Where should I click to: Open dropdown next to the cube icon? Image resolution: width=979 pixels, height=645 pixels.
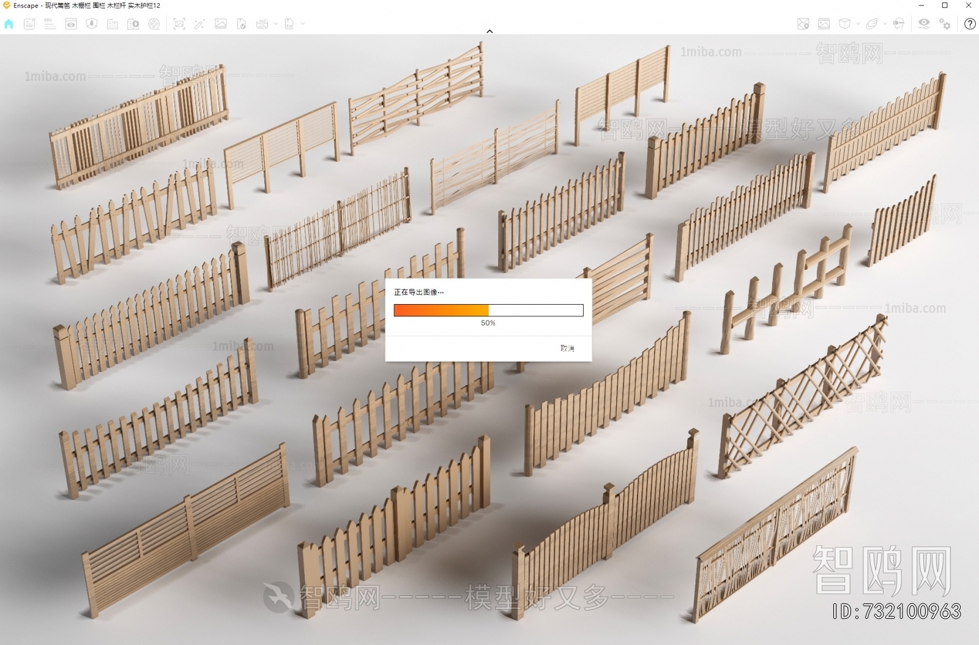pyautogui.click(x=858, y=24)
